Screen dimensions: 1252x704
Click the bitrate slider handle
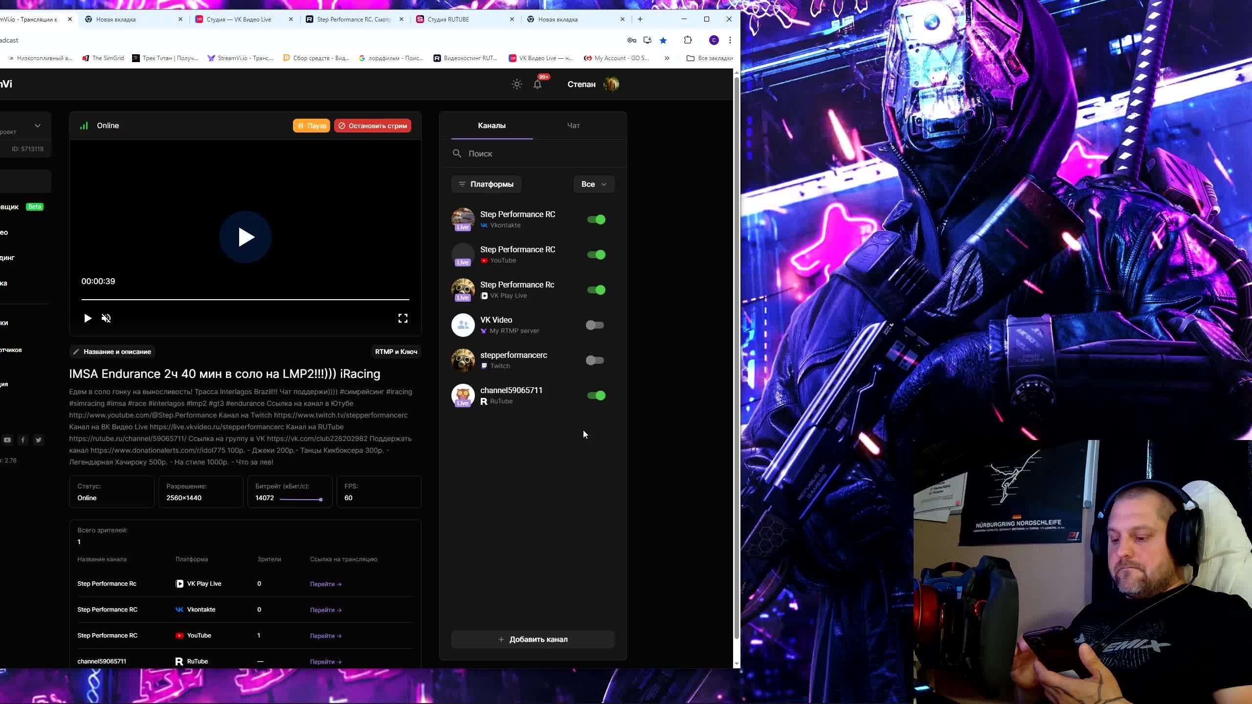tap(320, 499)
